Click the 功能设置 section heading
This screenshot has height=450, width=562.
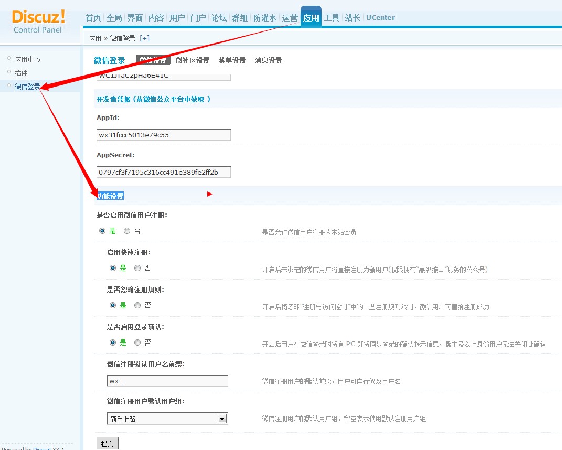[x=110, y=196]
